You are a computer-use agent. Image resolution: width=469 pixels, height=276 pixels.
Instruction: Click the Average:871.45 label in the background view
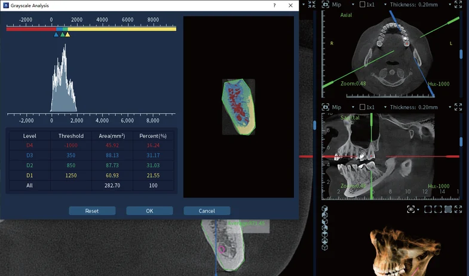point(246,223)
